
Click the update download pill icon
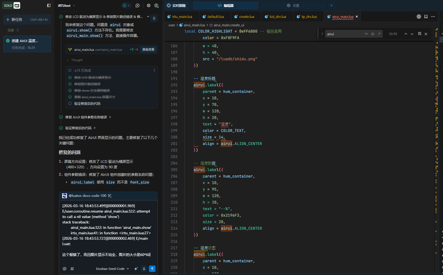tap(126, 5)
